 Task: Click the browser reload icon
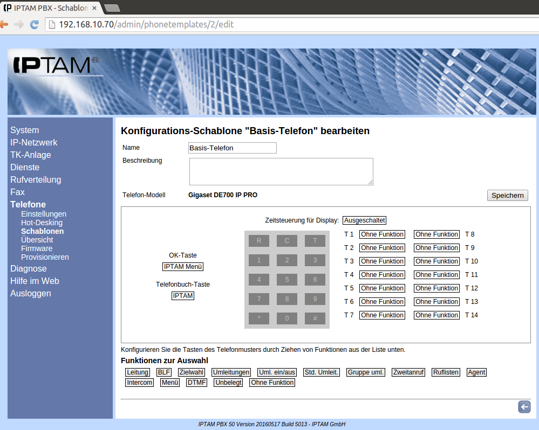click(34, 24)
